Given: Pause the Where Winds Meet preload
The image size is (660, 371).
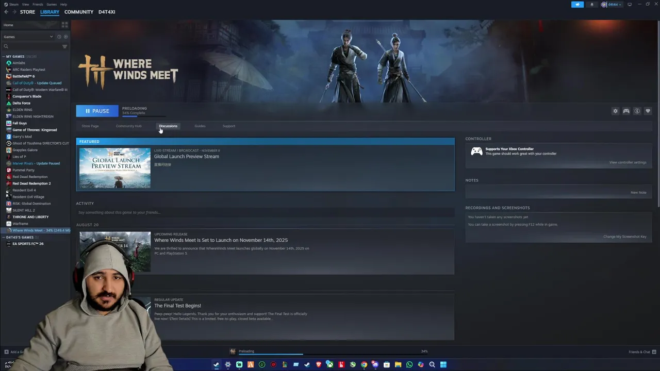Looking at the screenshot, I should [x=97, y=111].
